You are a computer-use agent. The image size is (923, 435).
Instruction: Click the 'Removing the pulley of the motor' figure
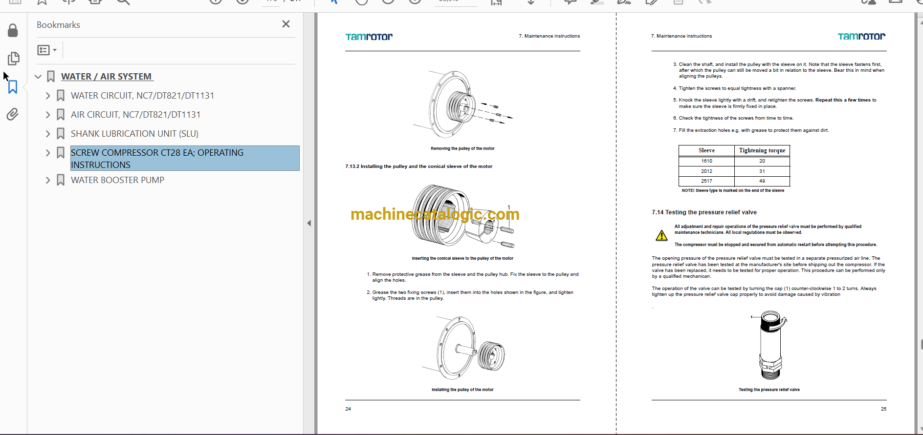(462, 104)
